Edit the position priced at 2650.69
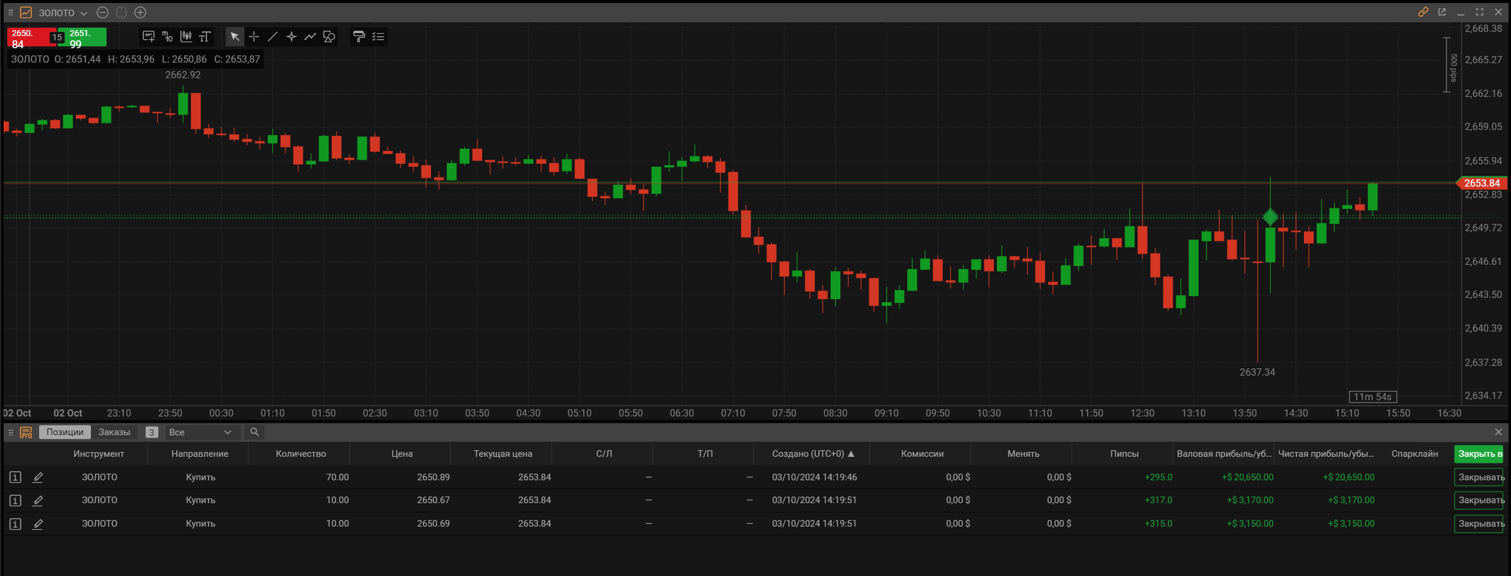The image size is (1511, 576). point(37,524)
